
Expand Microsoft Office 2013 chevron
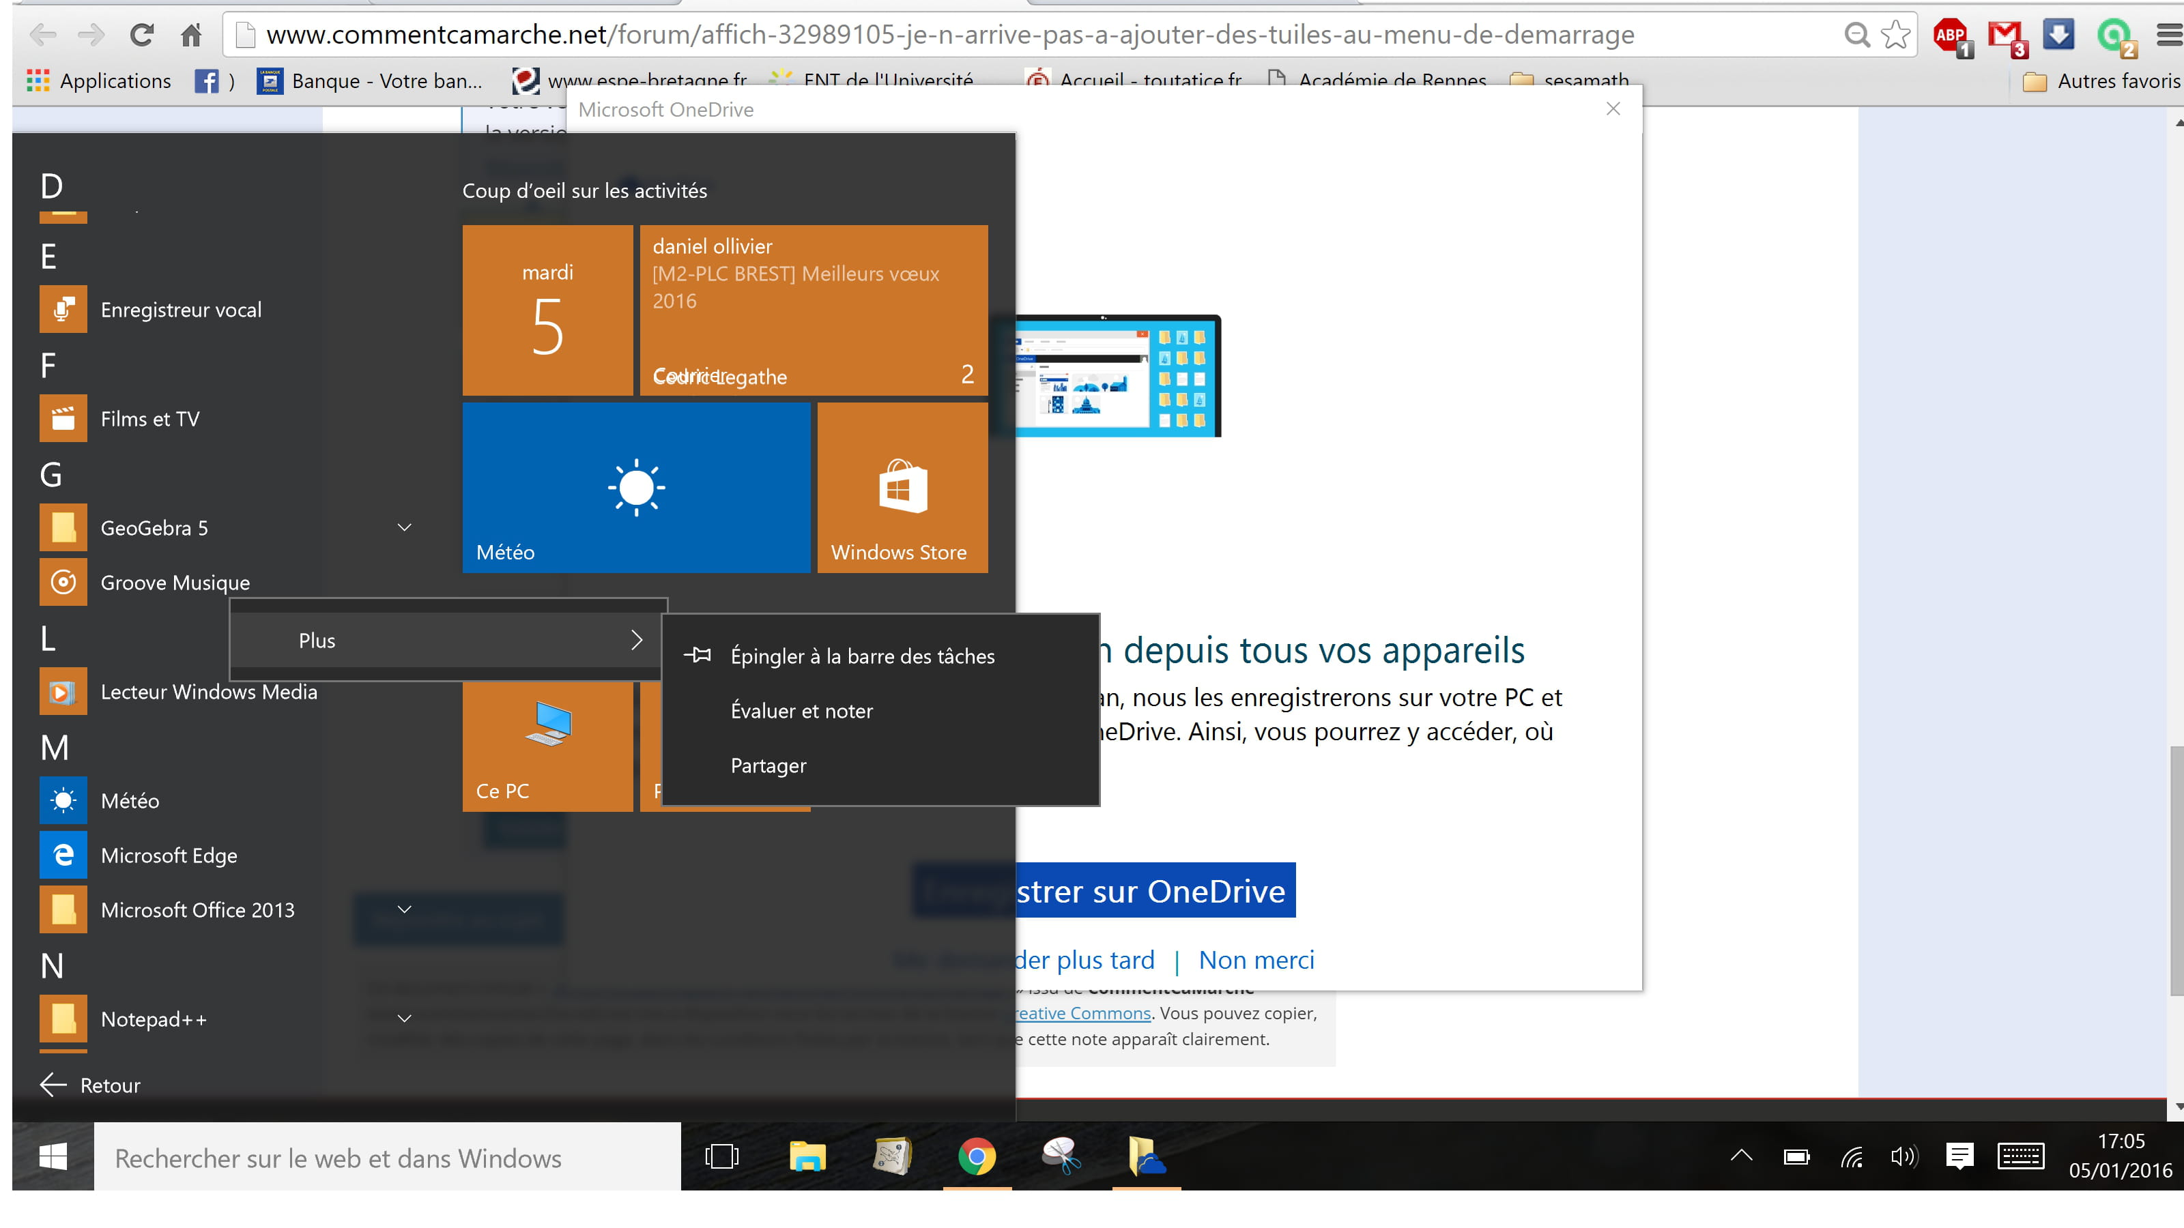405,909
